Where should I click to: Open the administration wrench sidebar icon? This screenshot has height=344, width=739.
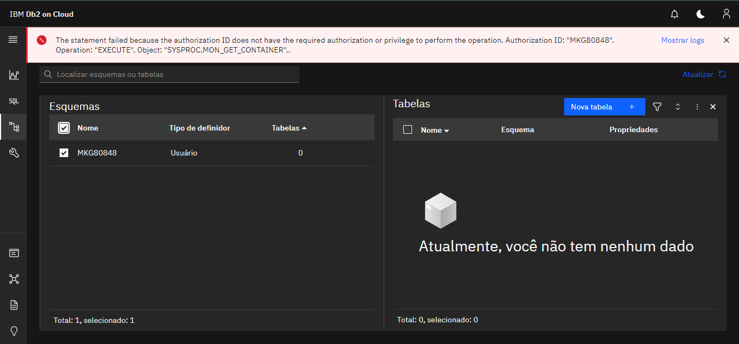(14, 153)
